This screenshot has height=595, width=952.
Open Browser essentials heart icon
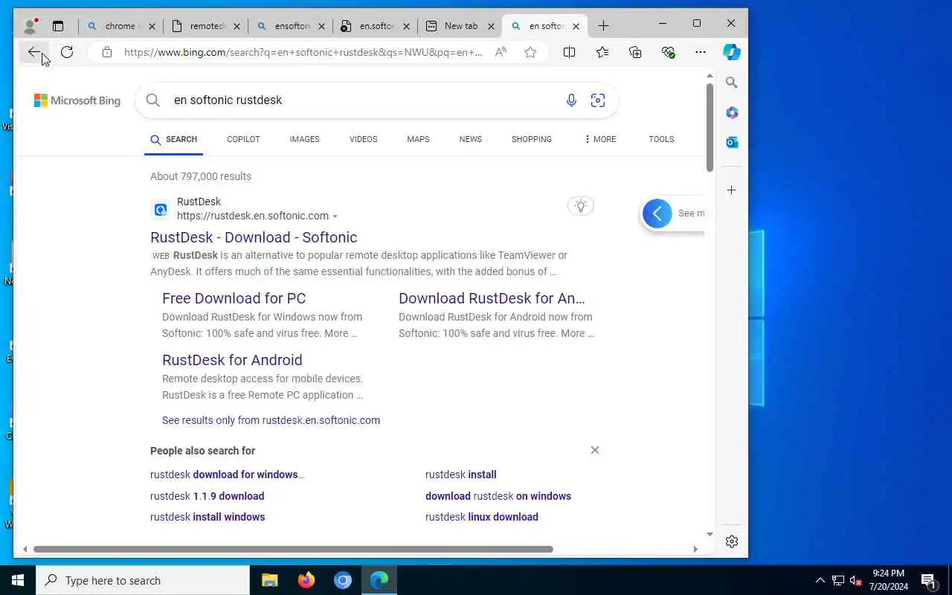668,52
